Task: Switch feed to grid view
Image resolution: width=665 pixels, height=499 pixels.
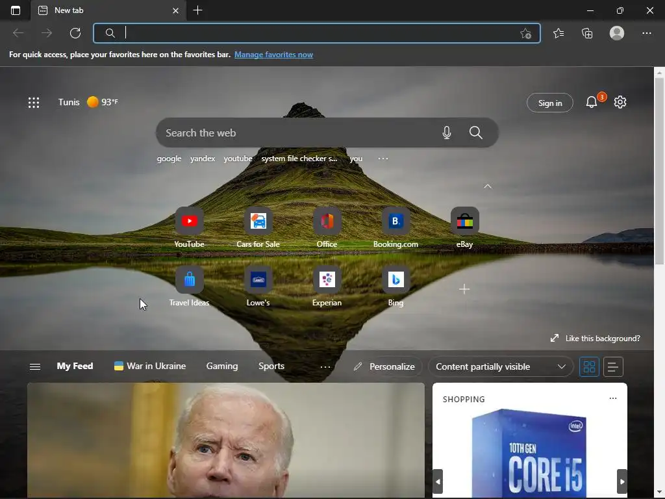Action: (x=589, y=366)
